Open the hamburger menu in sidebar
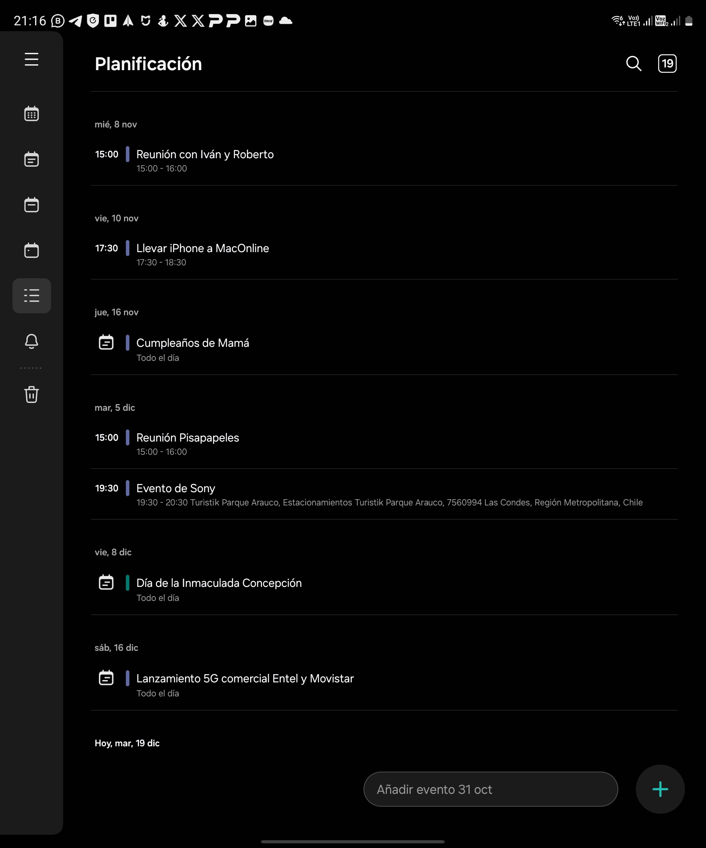Screen dimensions: 706x848 point(32,59)
